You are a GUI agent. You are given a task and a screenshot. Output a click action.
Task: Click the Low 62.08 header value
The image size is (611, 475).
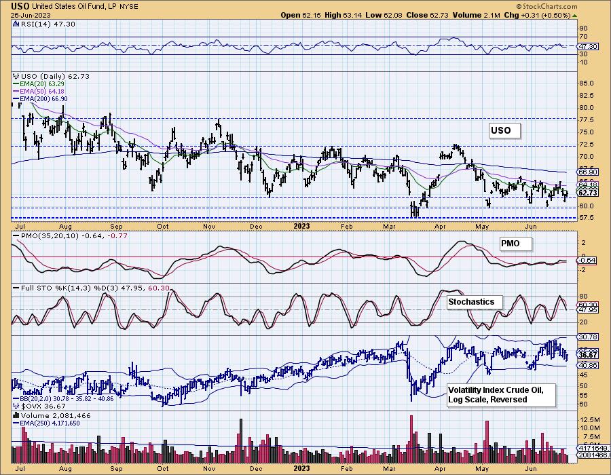pyautogui.click(x=384, y=16)
